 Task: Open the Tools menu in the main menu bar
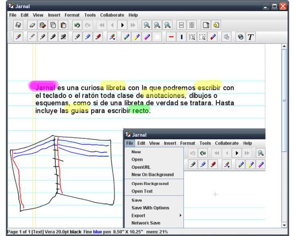point(90,15)
